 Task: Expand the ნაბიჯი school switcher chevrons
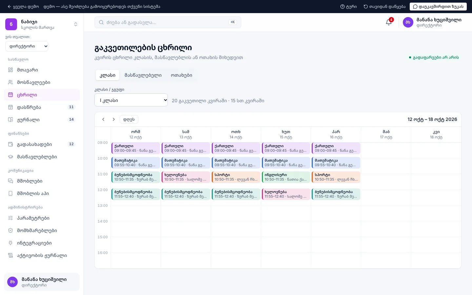[x=76, y=24]
